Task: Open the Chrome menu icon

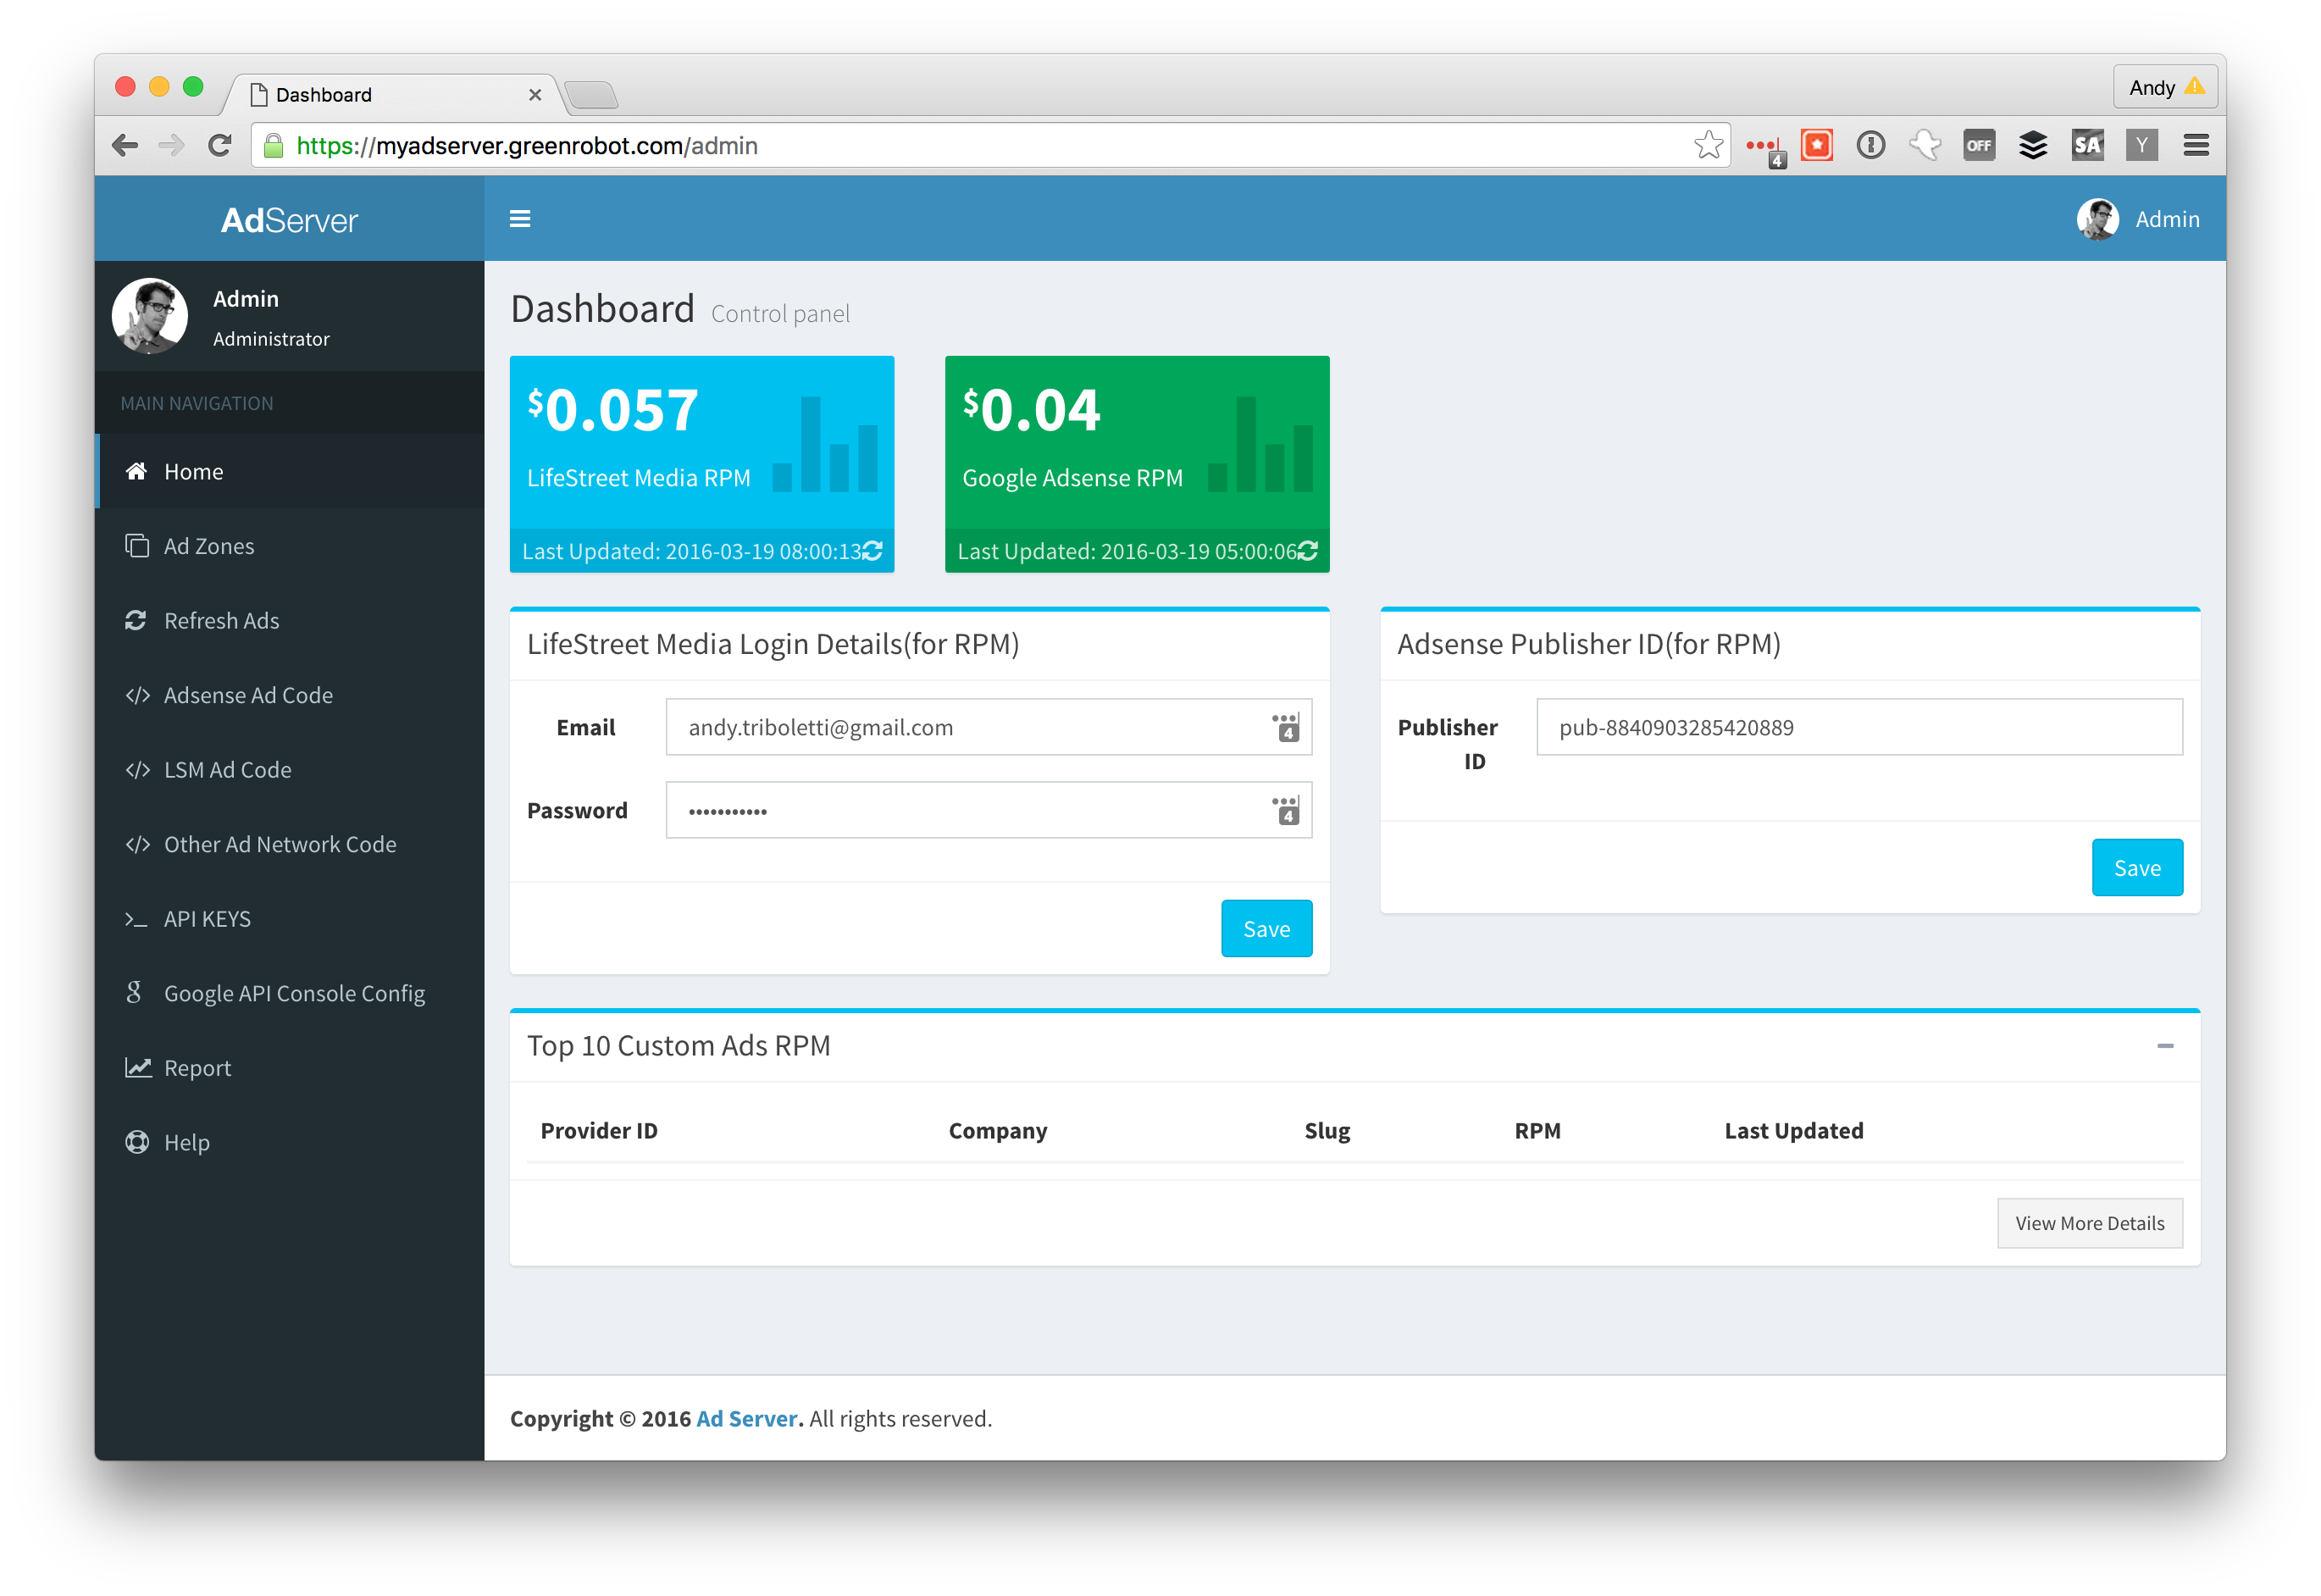Action: tap(2195, 146)
